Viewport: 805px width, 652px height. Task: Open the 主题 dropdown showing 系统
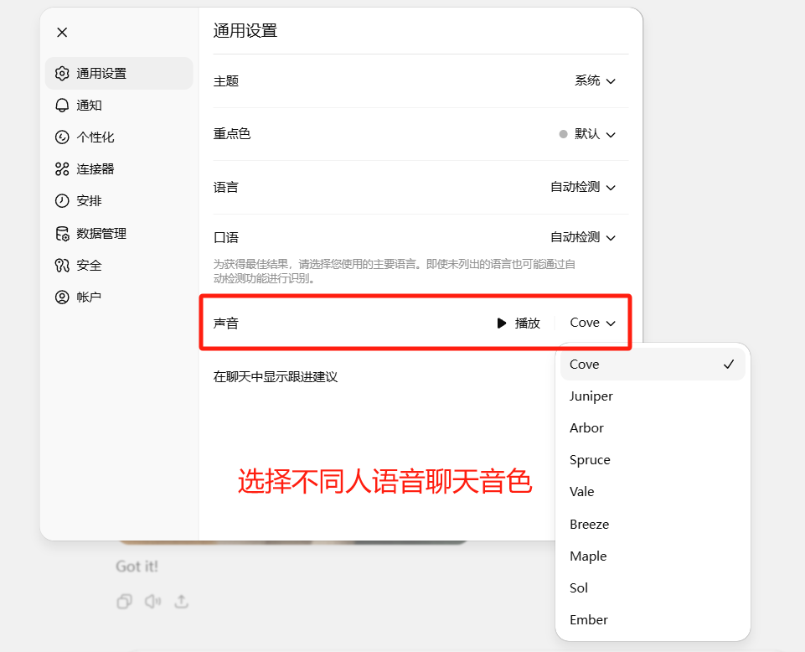point(595,81)
